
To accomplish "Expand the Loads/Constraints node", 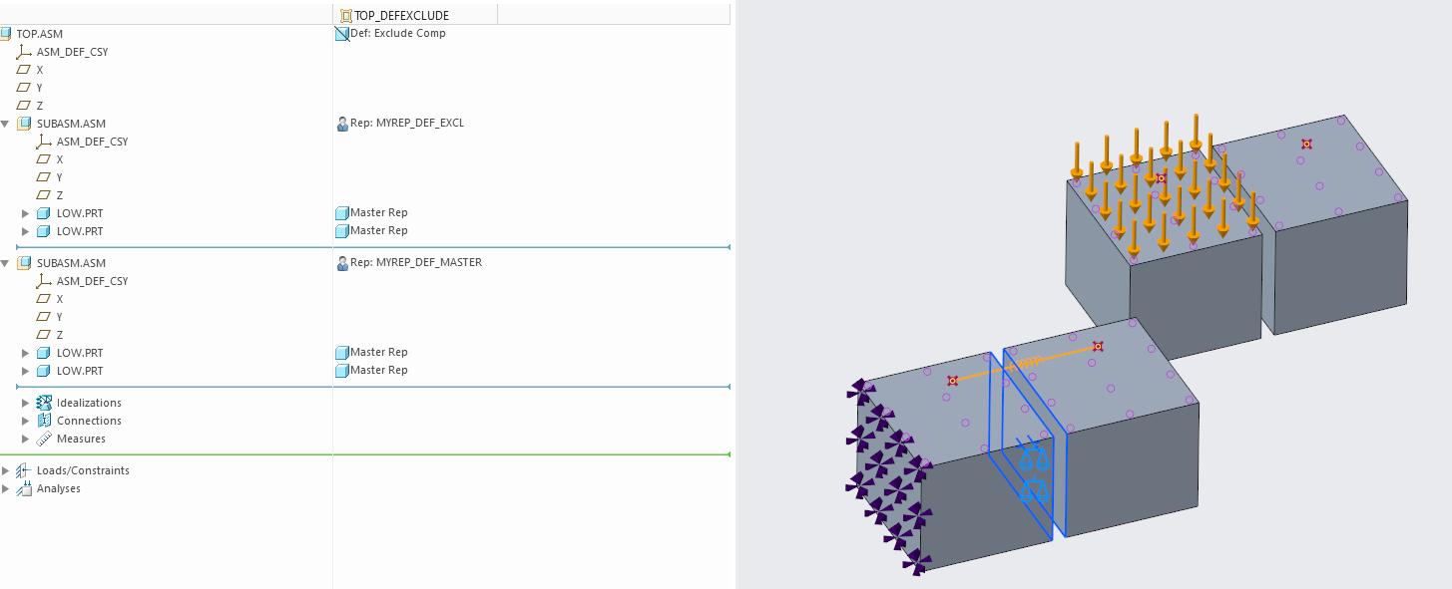I will pos(6,470).
